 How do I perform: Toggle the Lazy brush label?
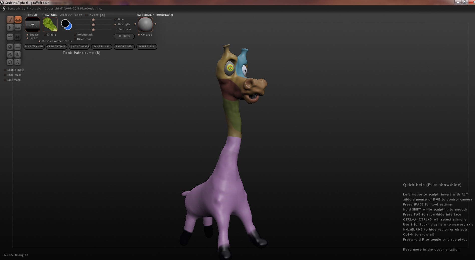(78, 15)
